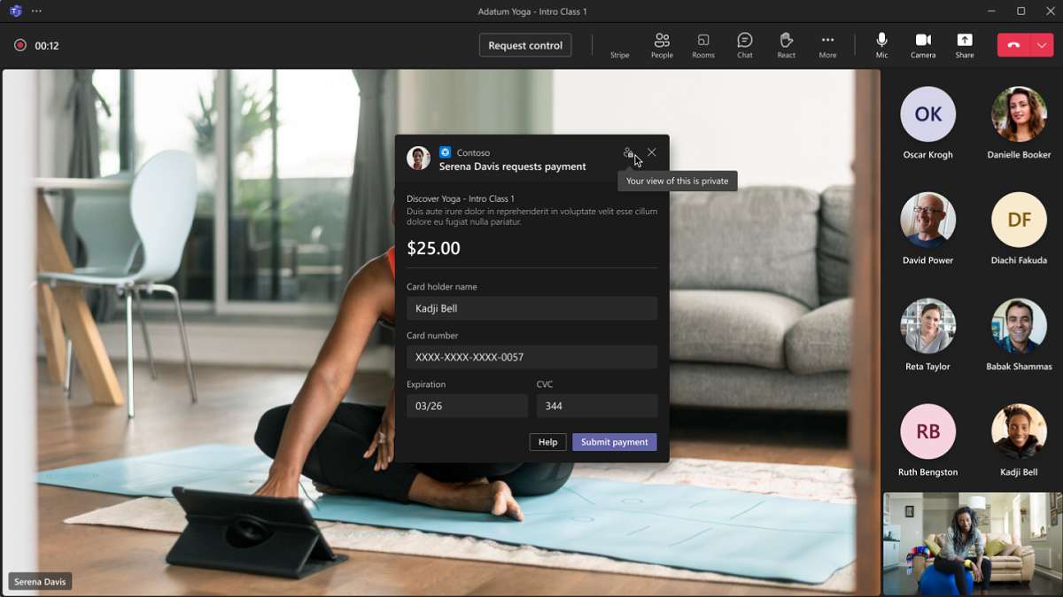Turn off the Camera
This screenshot has height=597, width=1063.
click(923, 46)
